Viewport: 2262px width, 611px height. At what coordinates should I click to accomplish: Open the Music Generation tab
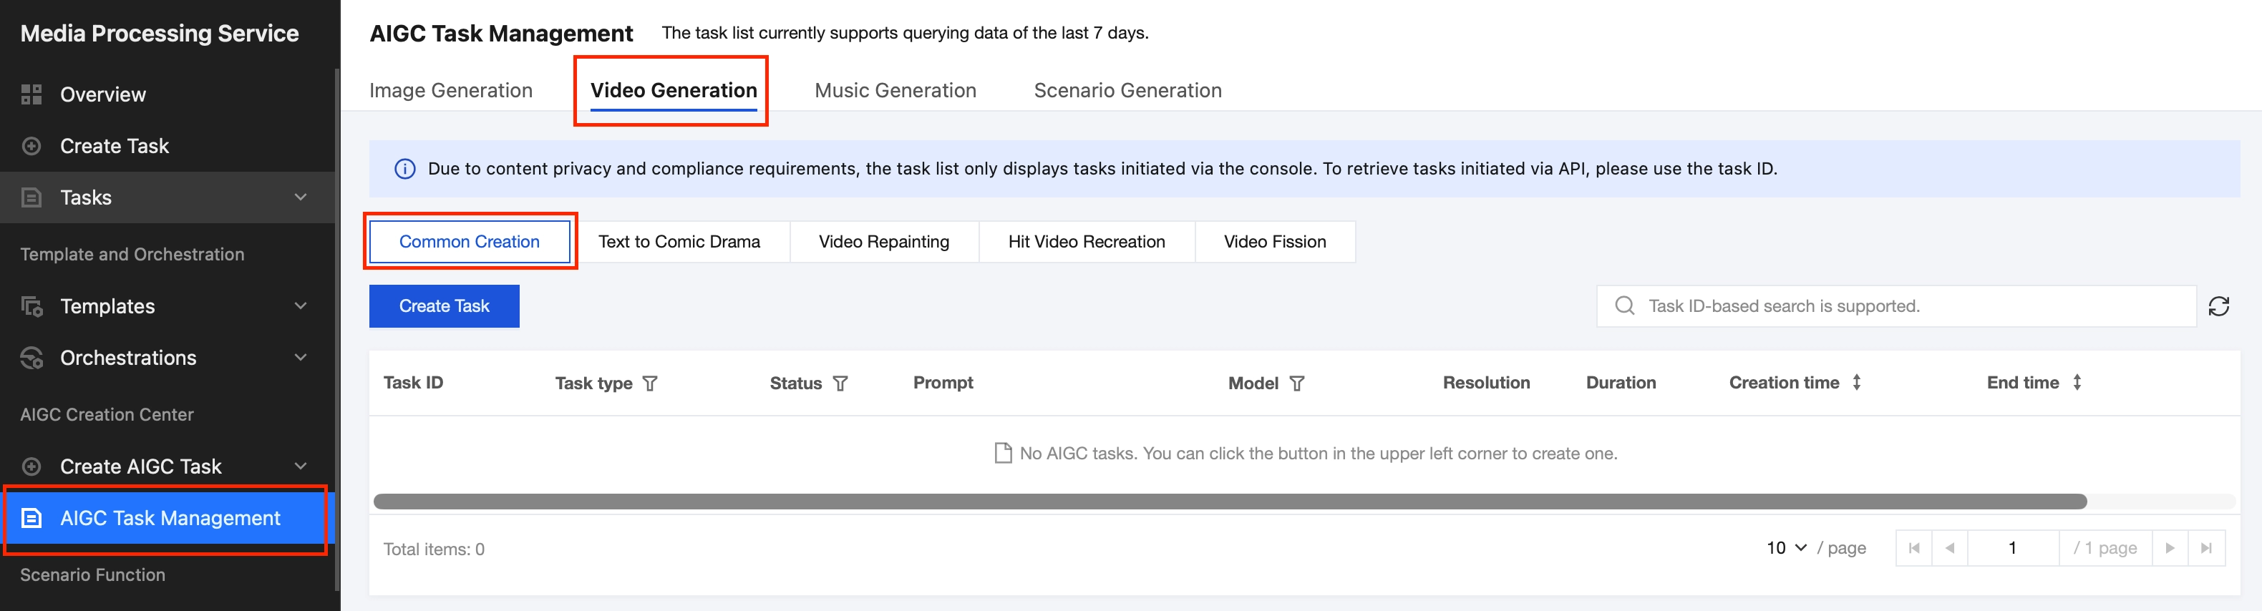pyautogui.click(x=895, y=90)
